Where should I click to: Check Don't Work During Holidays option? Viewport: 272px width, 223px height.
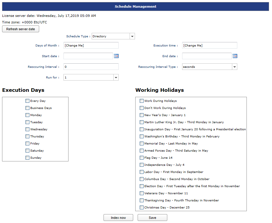coord(141,108)
